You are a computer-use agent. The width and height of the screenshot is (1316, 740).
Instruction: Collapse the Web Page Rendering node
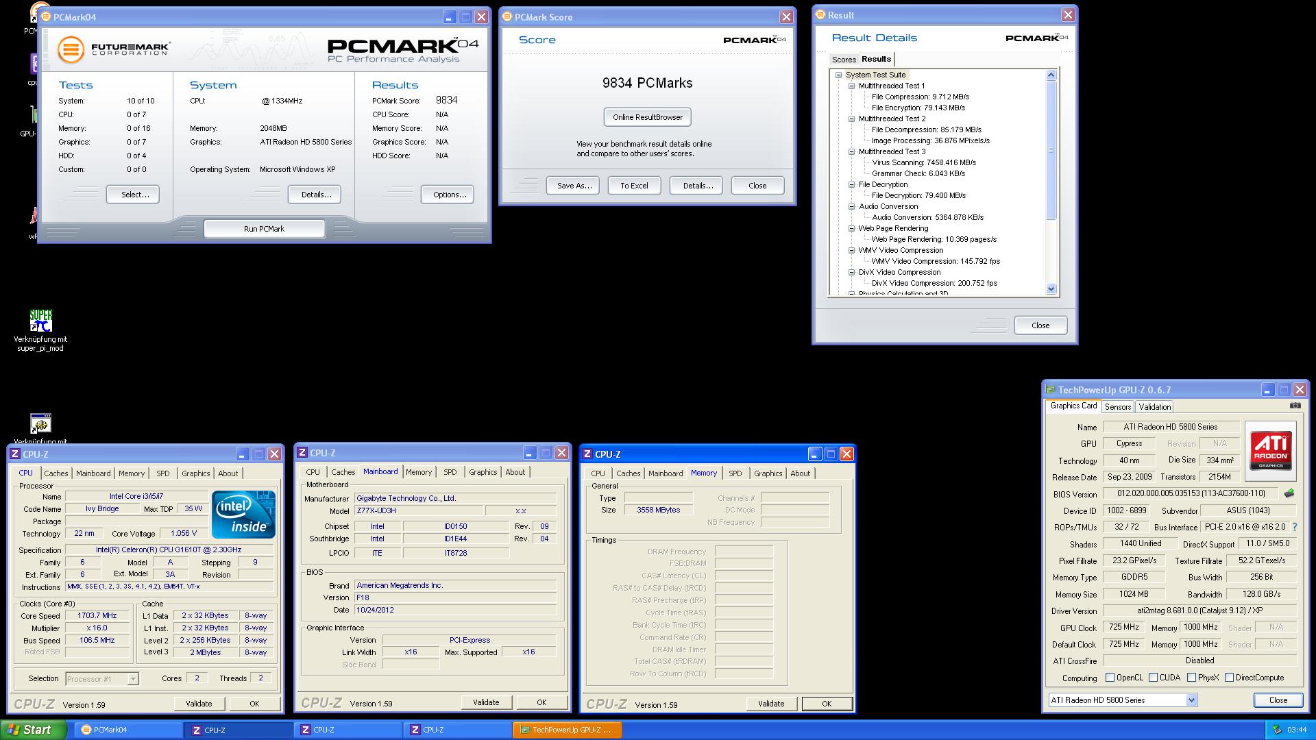851,228
